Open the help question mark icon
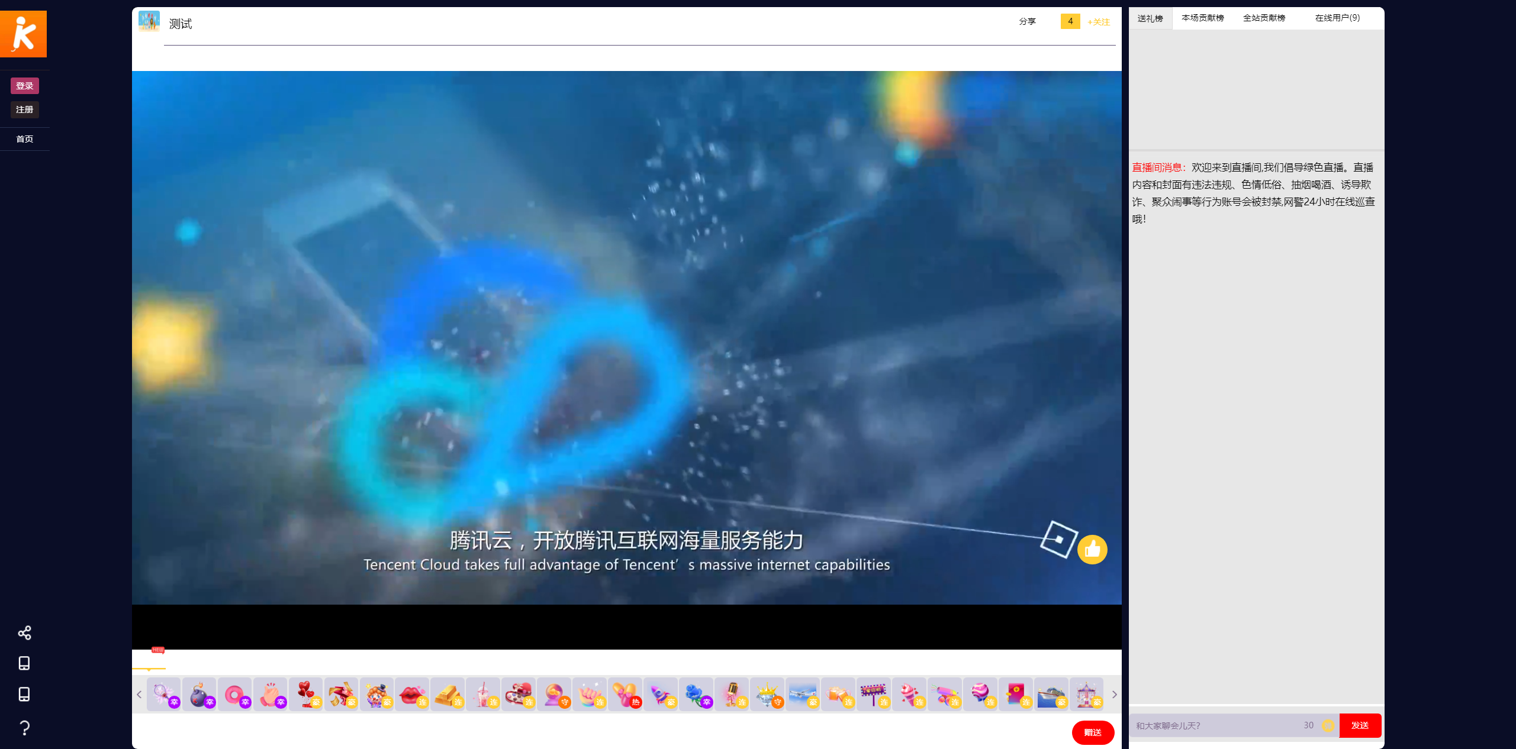 click(24, 728)
